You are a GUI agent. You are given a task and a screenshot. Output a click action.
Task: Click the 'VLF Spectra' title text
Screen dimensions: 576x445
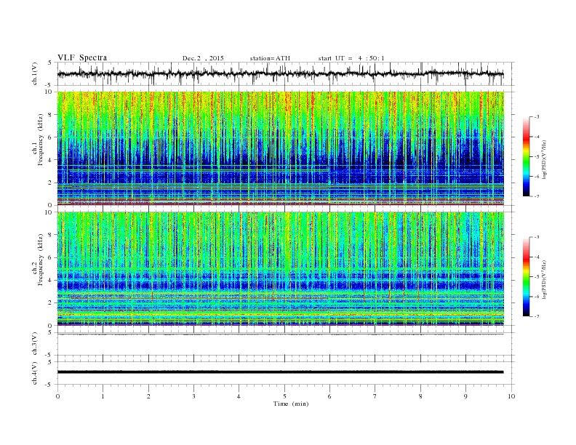[82, 57]
